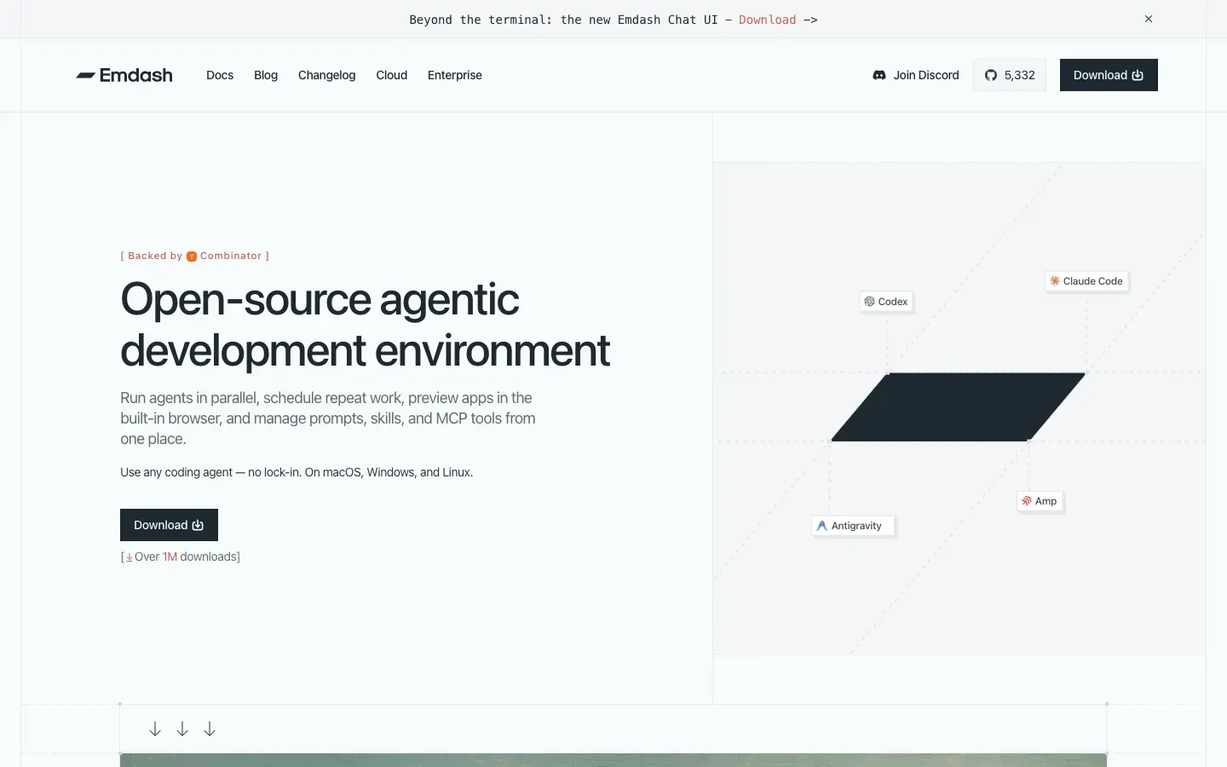
Task: Click the dark parallelogram graphic
Action: (x=959, y=407)
